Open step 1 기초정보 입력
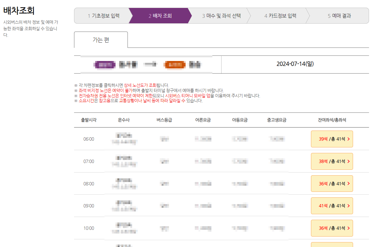Viewport: 389px width, 247px height. 104,16
